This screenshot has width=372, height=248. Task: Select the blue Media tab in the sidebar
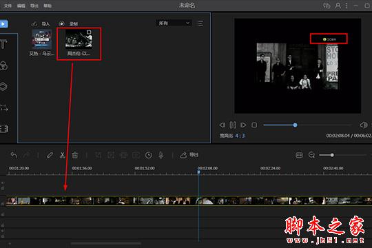point(3,24)
